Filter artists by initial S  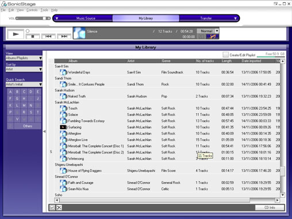pos(31,112)
